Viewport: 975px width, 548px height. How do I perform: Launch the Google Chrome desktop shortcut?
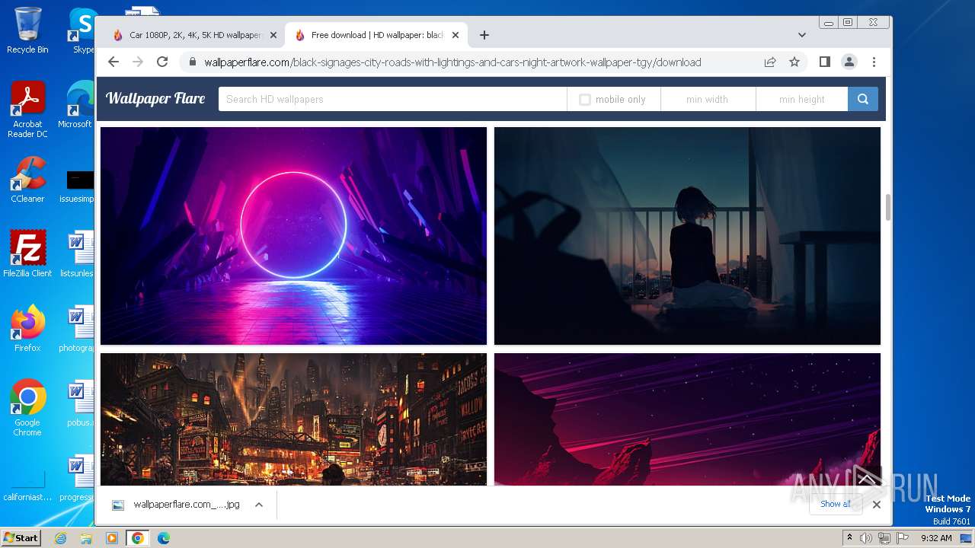[27, 408]
